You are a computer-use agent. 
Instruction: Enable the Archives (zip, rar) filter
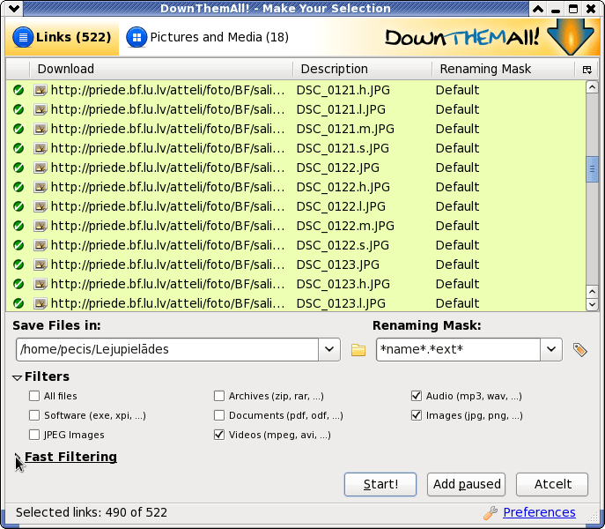219,396
